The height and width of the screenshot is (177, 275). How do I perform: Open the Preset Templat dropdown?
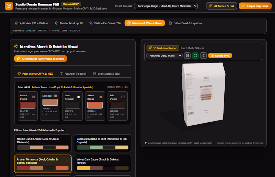(166, 6)
